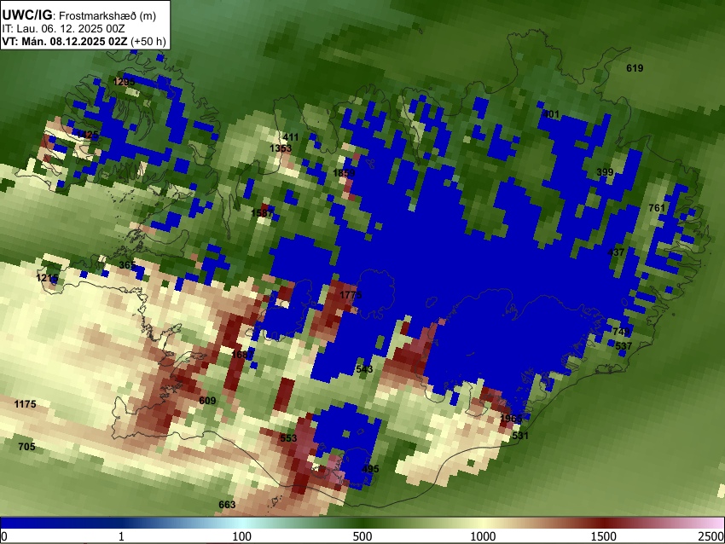This screenshot has width=725, height=544.
Task: Click the 553 value label on map
Action: (x=288, y=437)
